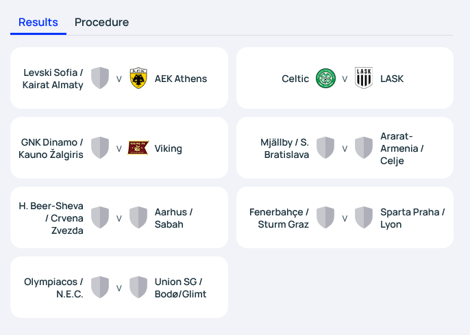Select the Results tab

(38, 23)
